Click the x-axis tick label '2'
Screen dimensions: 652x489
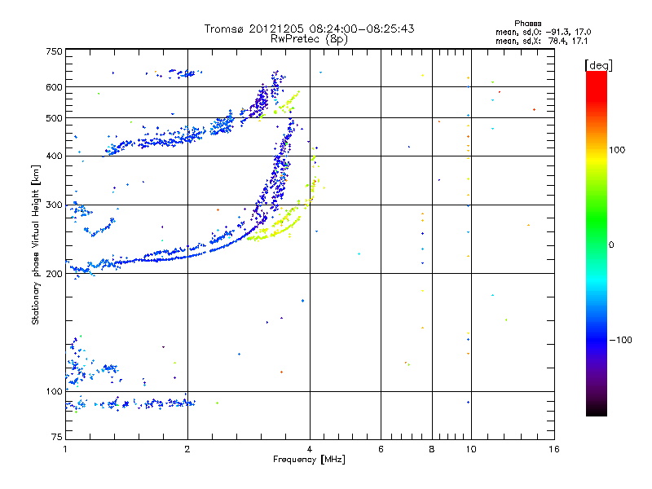[x=187, y=449]
